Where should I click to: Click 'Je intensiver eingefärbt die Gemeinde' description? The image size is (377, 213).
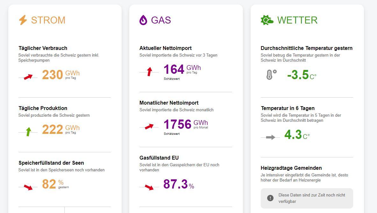click(304, 177)
